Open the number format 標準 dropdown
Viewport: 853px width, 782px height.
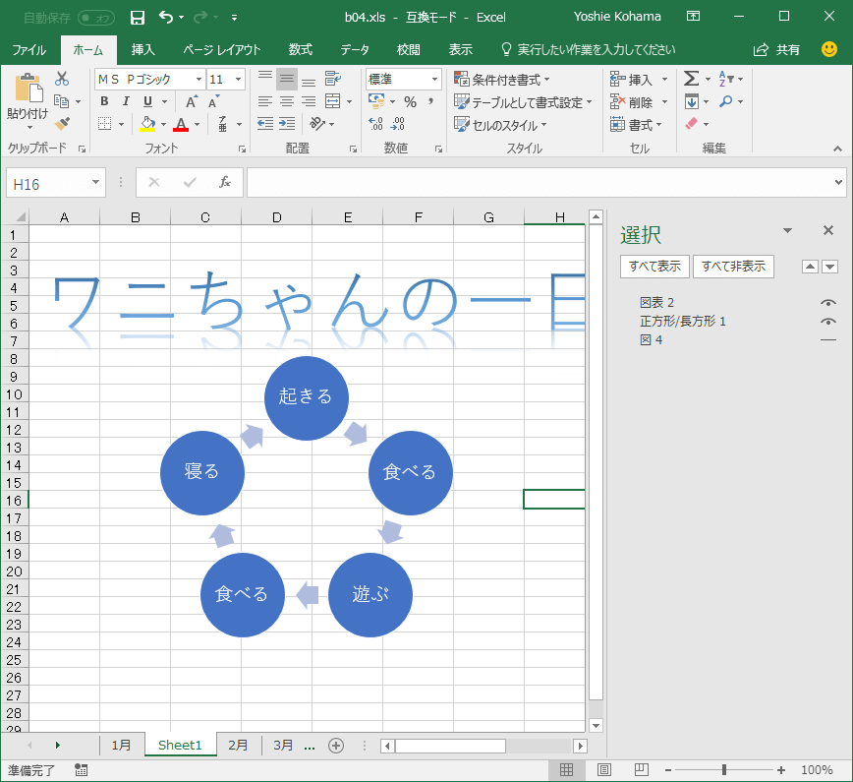(x=434, y=80)
